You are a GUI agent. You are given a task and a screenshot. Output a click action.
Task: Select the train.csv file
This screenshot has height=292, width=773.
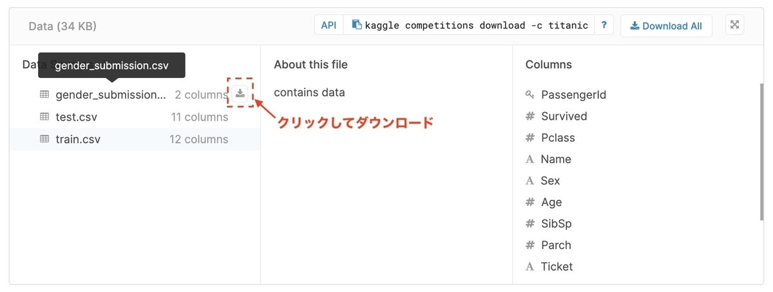point(78,139)
